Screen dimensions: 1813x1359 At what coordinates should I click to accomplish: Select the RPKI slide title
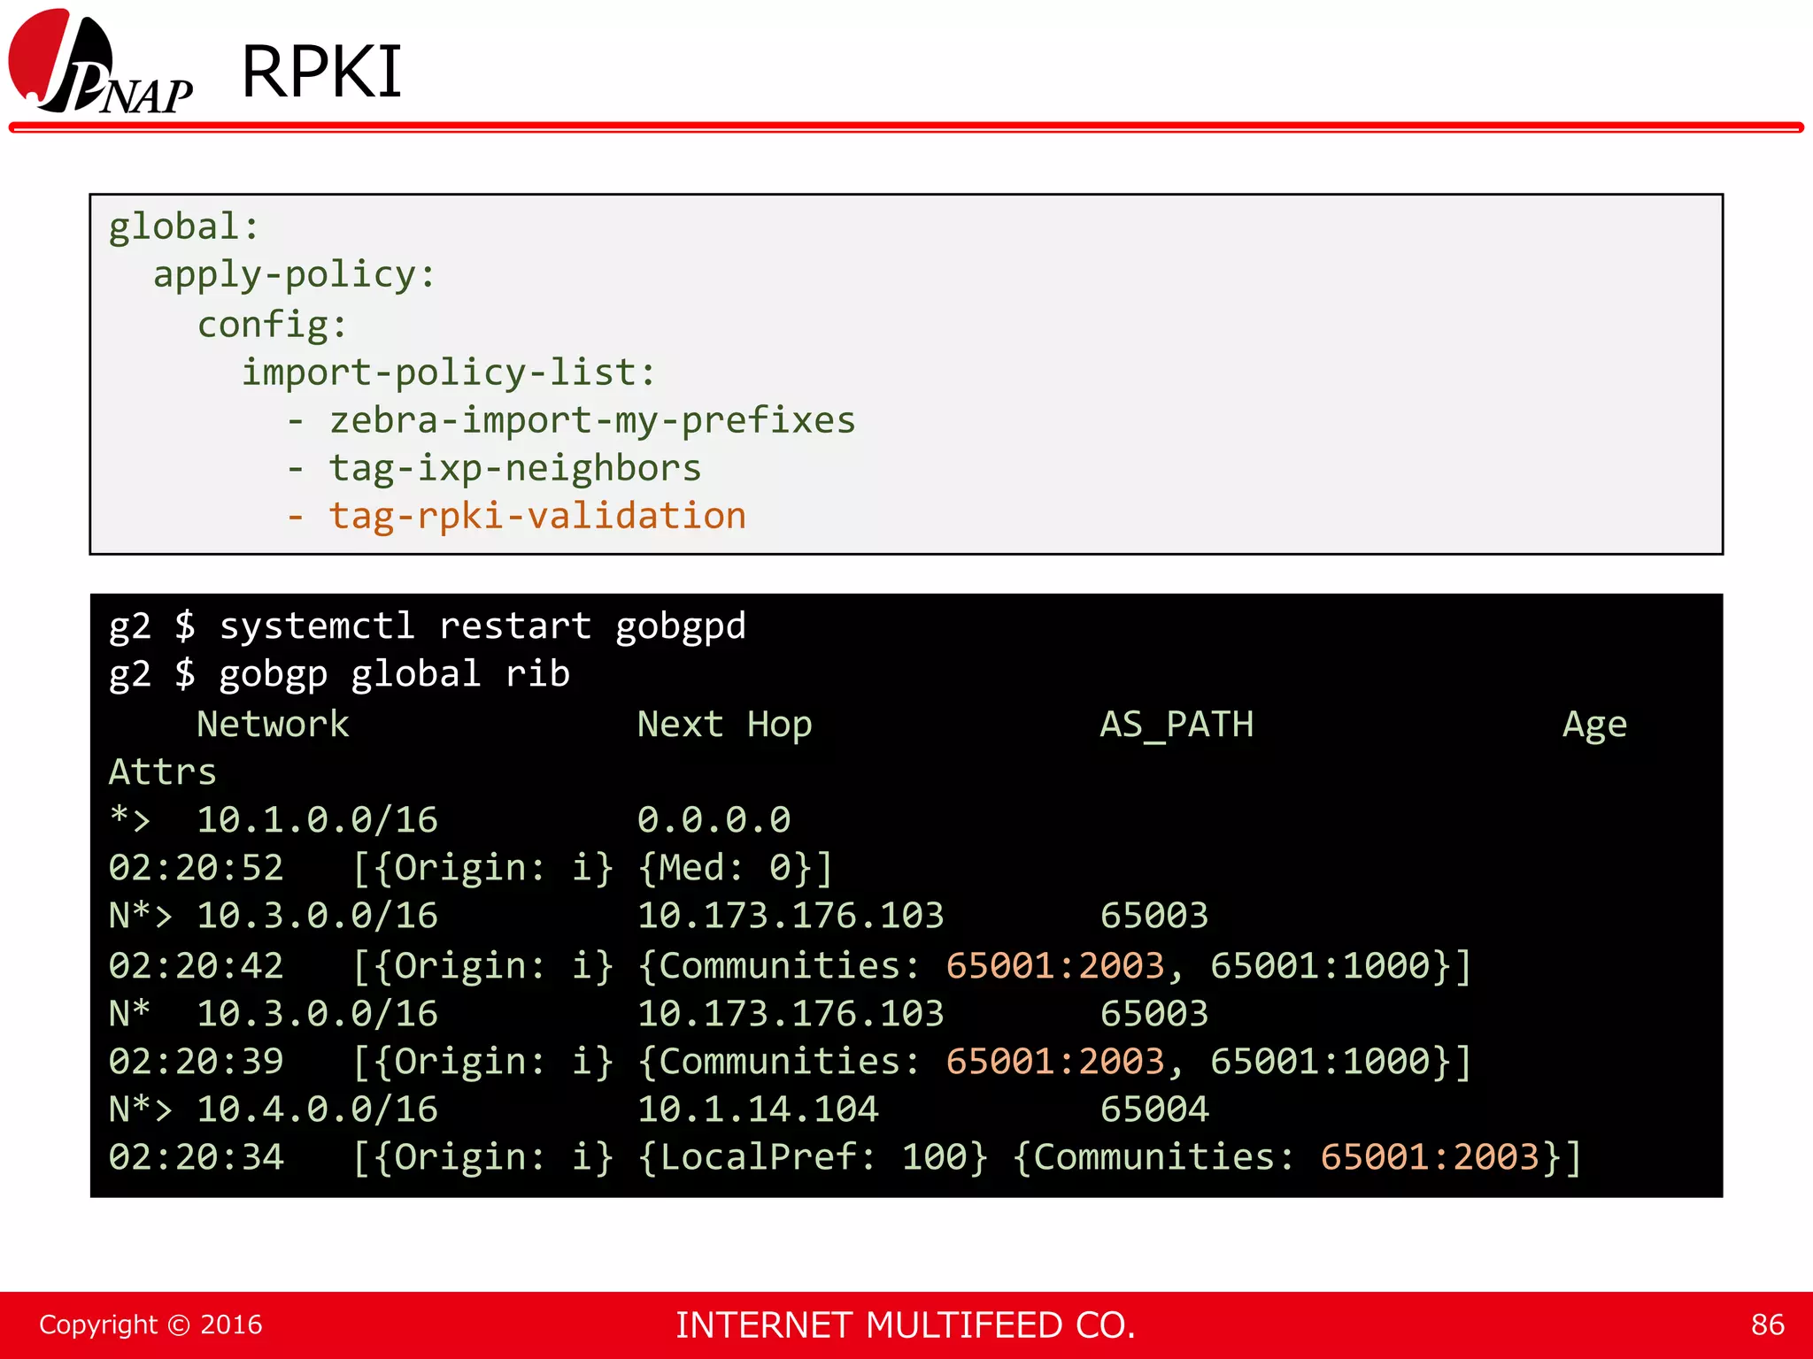click(321, 72)
